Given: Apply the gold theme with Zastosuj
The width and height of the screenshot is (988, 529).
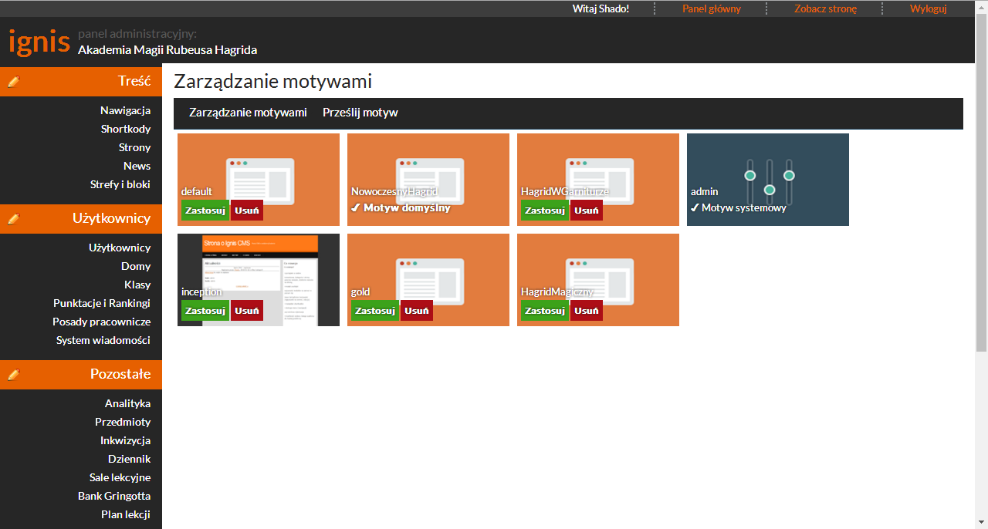Looking at the screenshot, I should 374,311.
